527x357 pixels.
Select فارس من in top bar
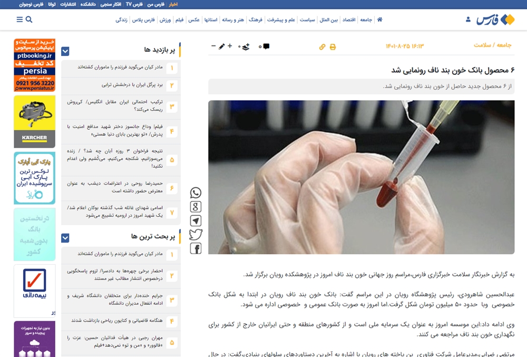(155, 4)
